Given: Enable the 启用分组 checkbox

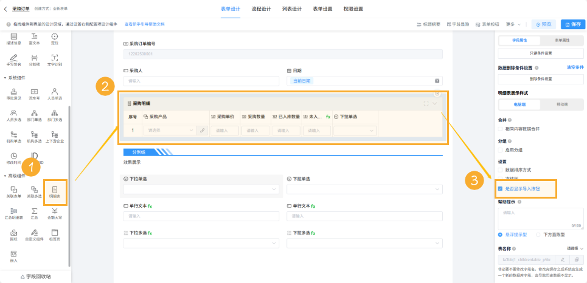Looking at the screenshot, I should (x=500, y=150).
